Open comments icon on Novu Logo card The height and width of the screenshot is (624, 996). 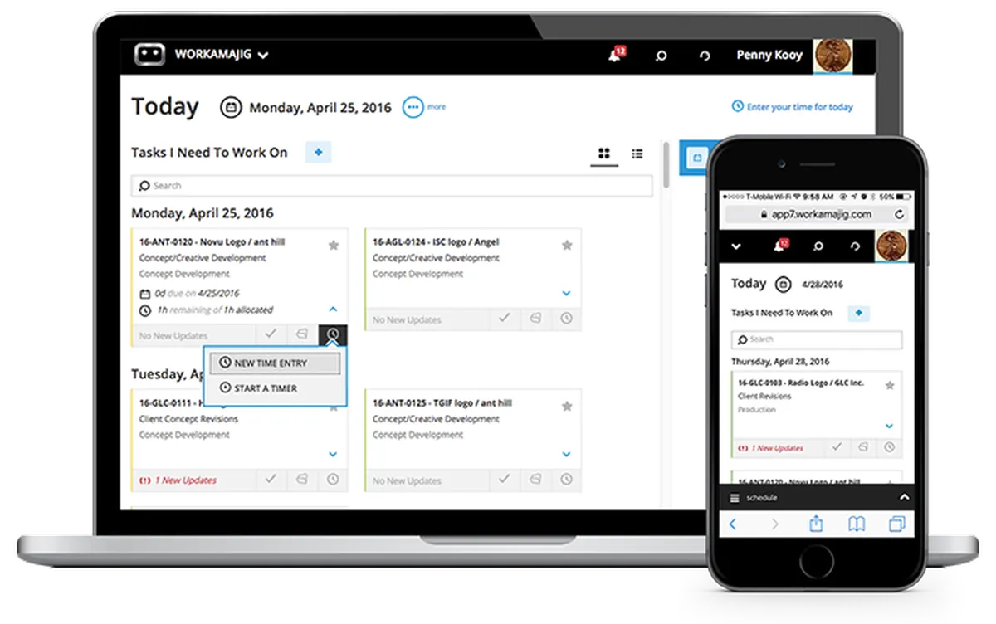coord(302,334)
